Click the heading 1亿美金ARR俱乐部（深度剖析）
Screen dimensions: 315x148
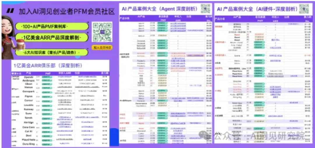[48, 65]
